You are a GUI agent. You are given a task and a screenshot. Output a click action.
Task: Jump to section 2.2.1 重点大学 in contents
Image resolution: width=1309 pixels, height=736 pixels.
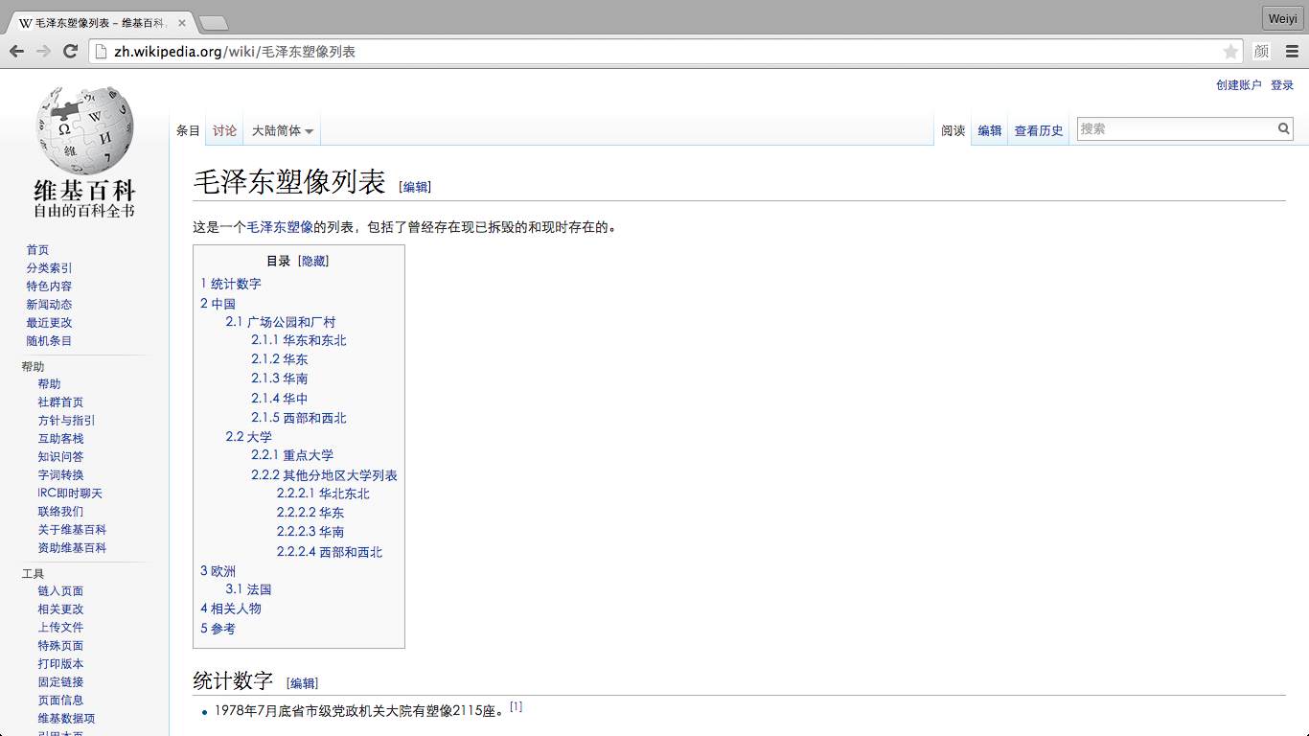coord(292,455)
